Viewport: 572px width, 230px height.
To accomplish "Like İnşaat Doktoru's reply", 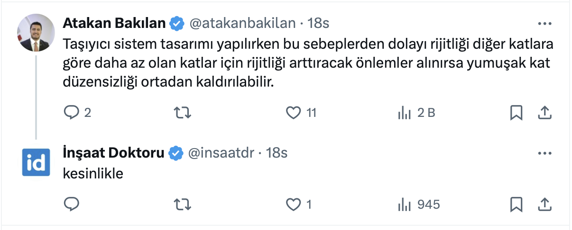I will 294,204.
